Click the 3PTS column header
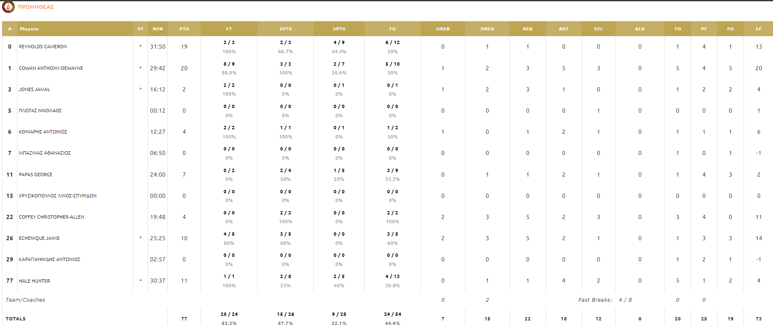The height and width of the screenshot is (325, 773). (x=339, y=29)
